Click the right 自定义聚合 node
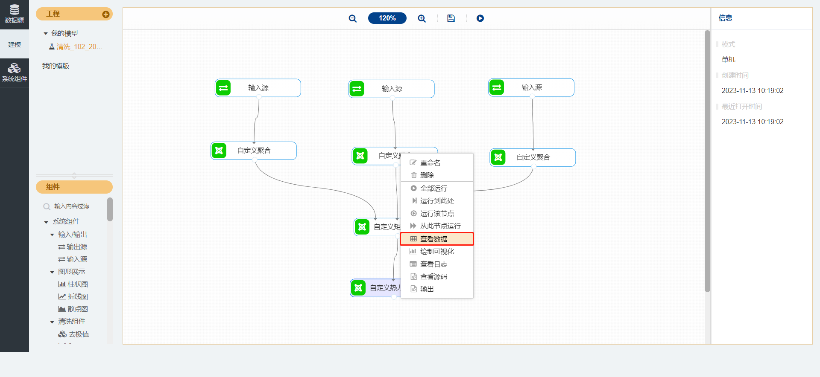 (533, 157)
